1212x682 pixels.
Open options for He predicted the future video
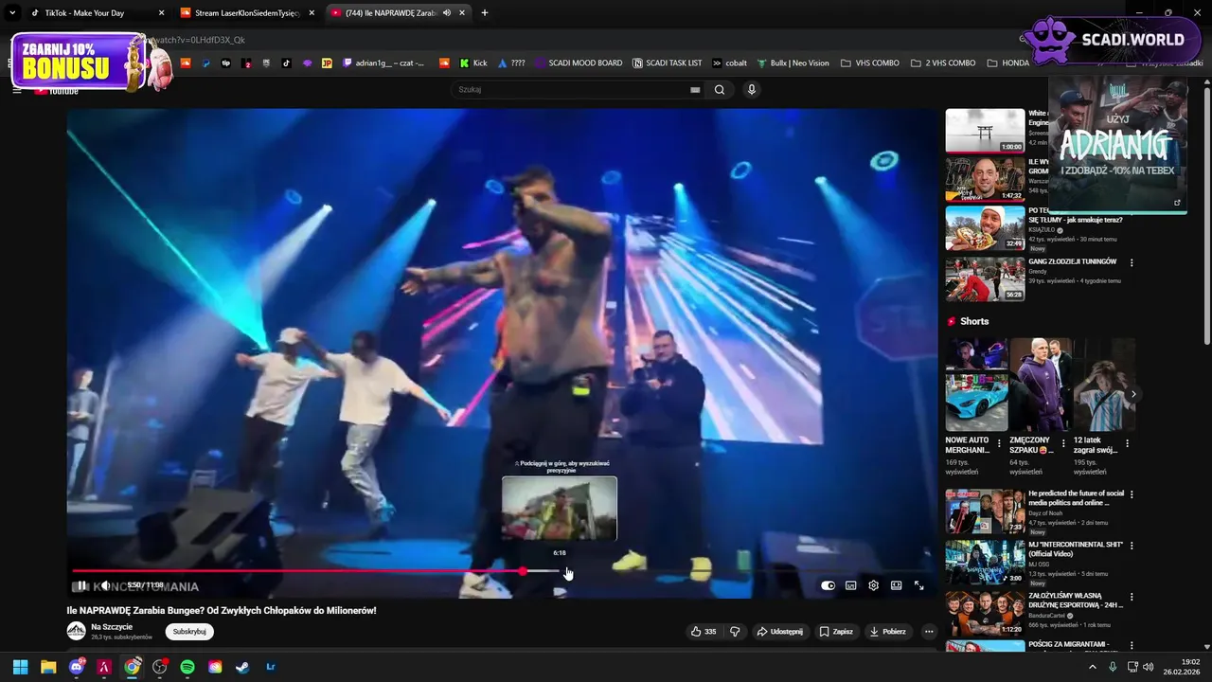tap(1132, 494)
